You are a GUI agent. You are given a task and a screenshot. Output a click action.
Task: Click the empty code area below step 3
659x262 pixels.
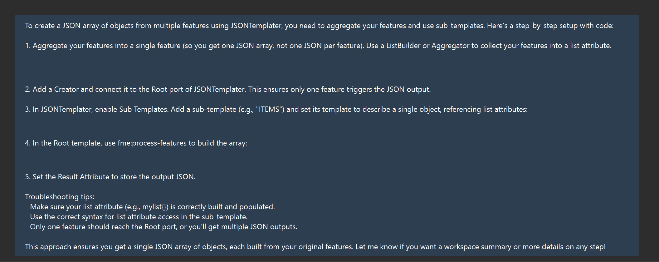[327, 126]
